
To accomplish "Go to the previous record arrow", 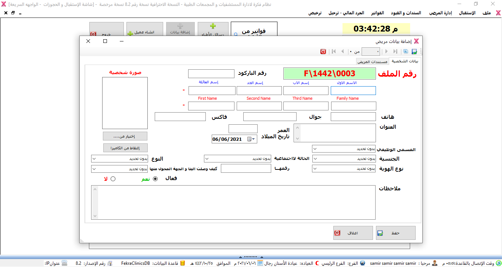I will 343,52.
